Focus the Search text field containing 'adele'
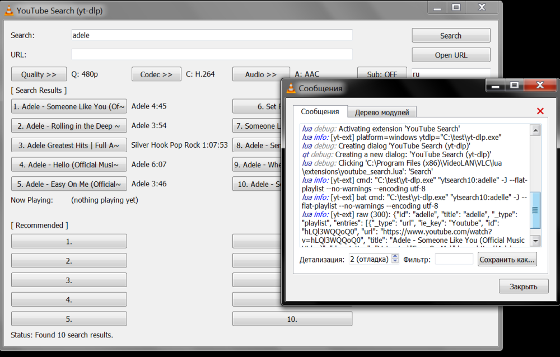 [x=212, y=35]
